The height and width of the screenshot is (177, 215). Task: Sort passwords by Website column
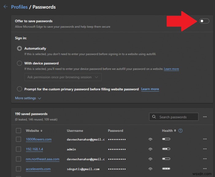34,131
